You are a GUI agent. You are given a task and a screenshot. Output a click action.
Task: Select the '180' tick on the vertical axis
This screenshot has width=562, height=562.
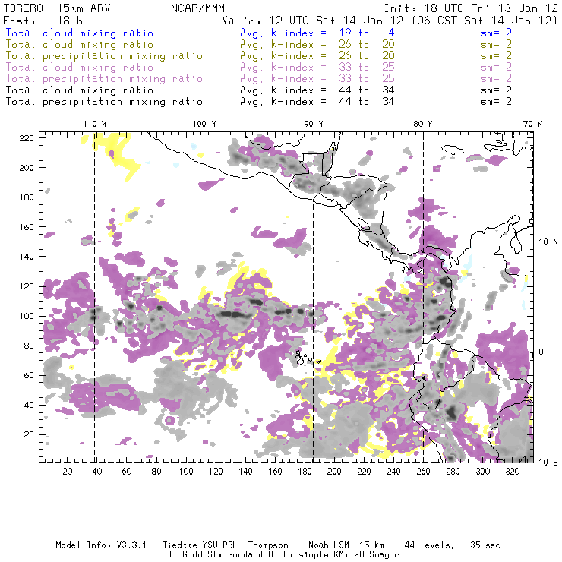(27, 197)
